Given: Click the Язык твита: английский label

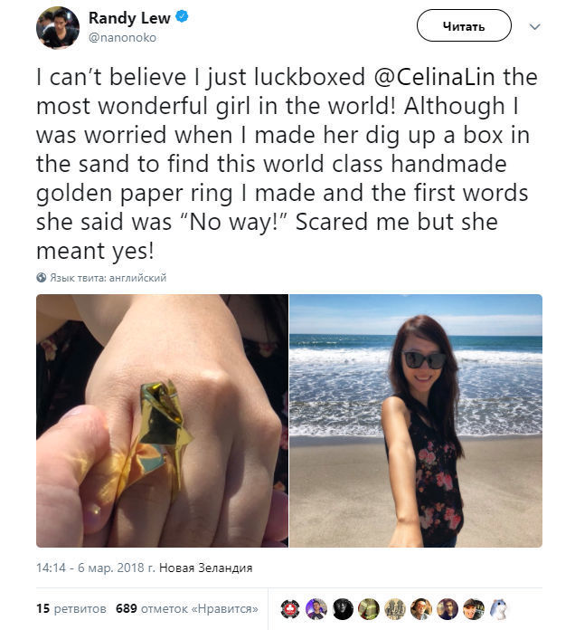Looking at the screenshot, I should (108, 278).
